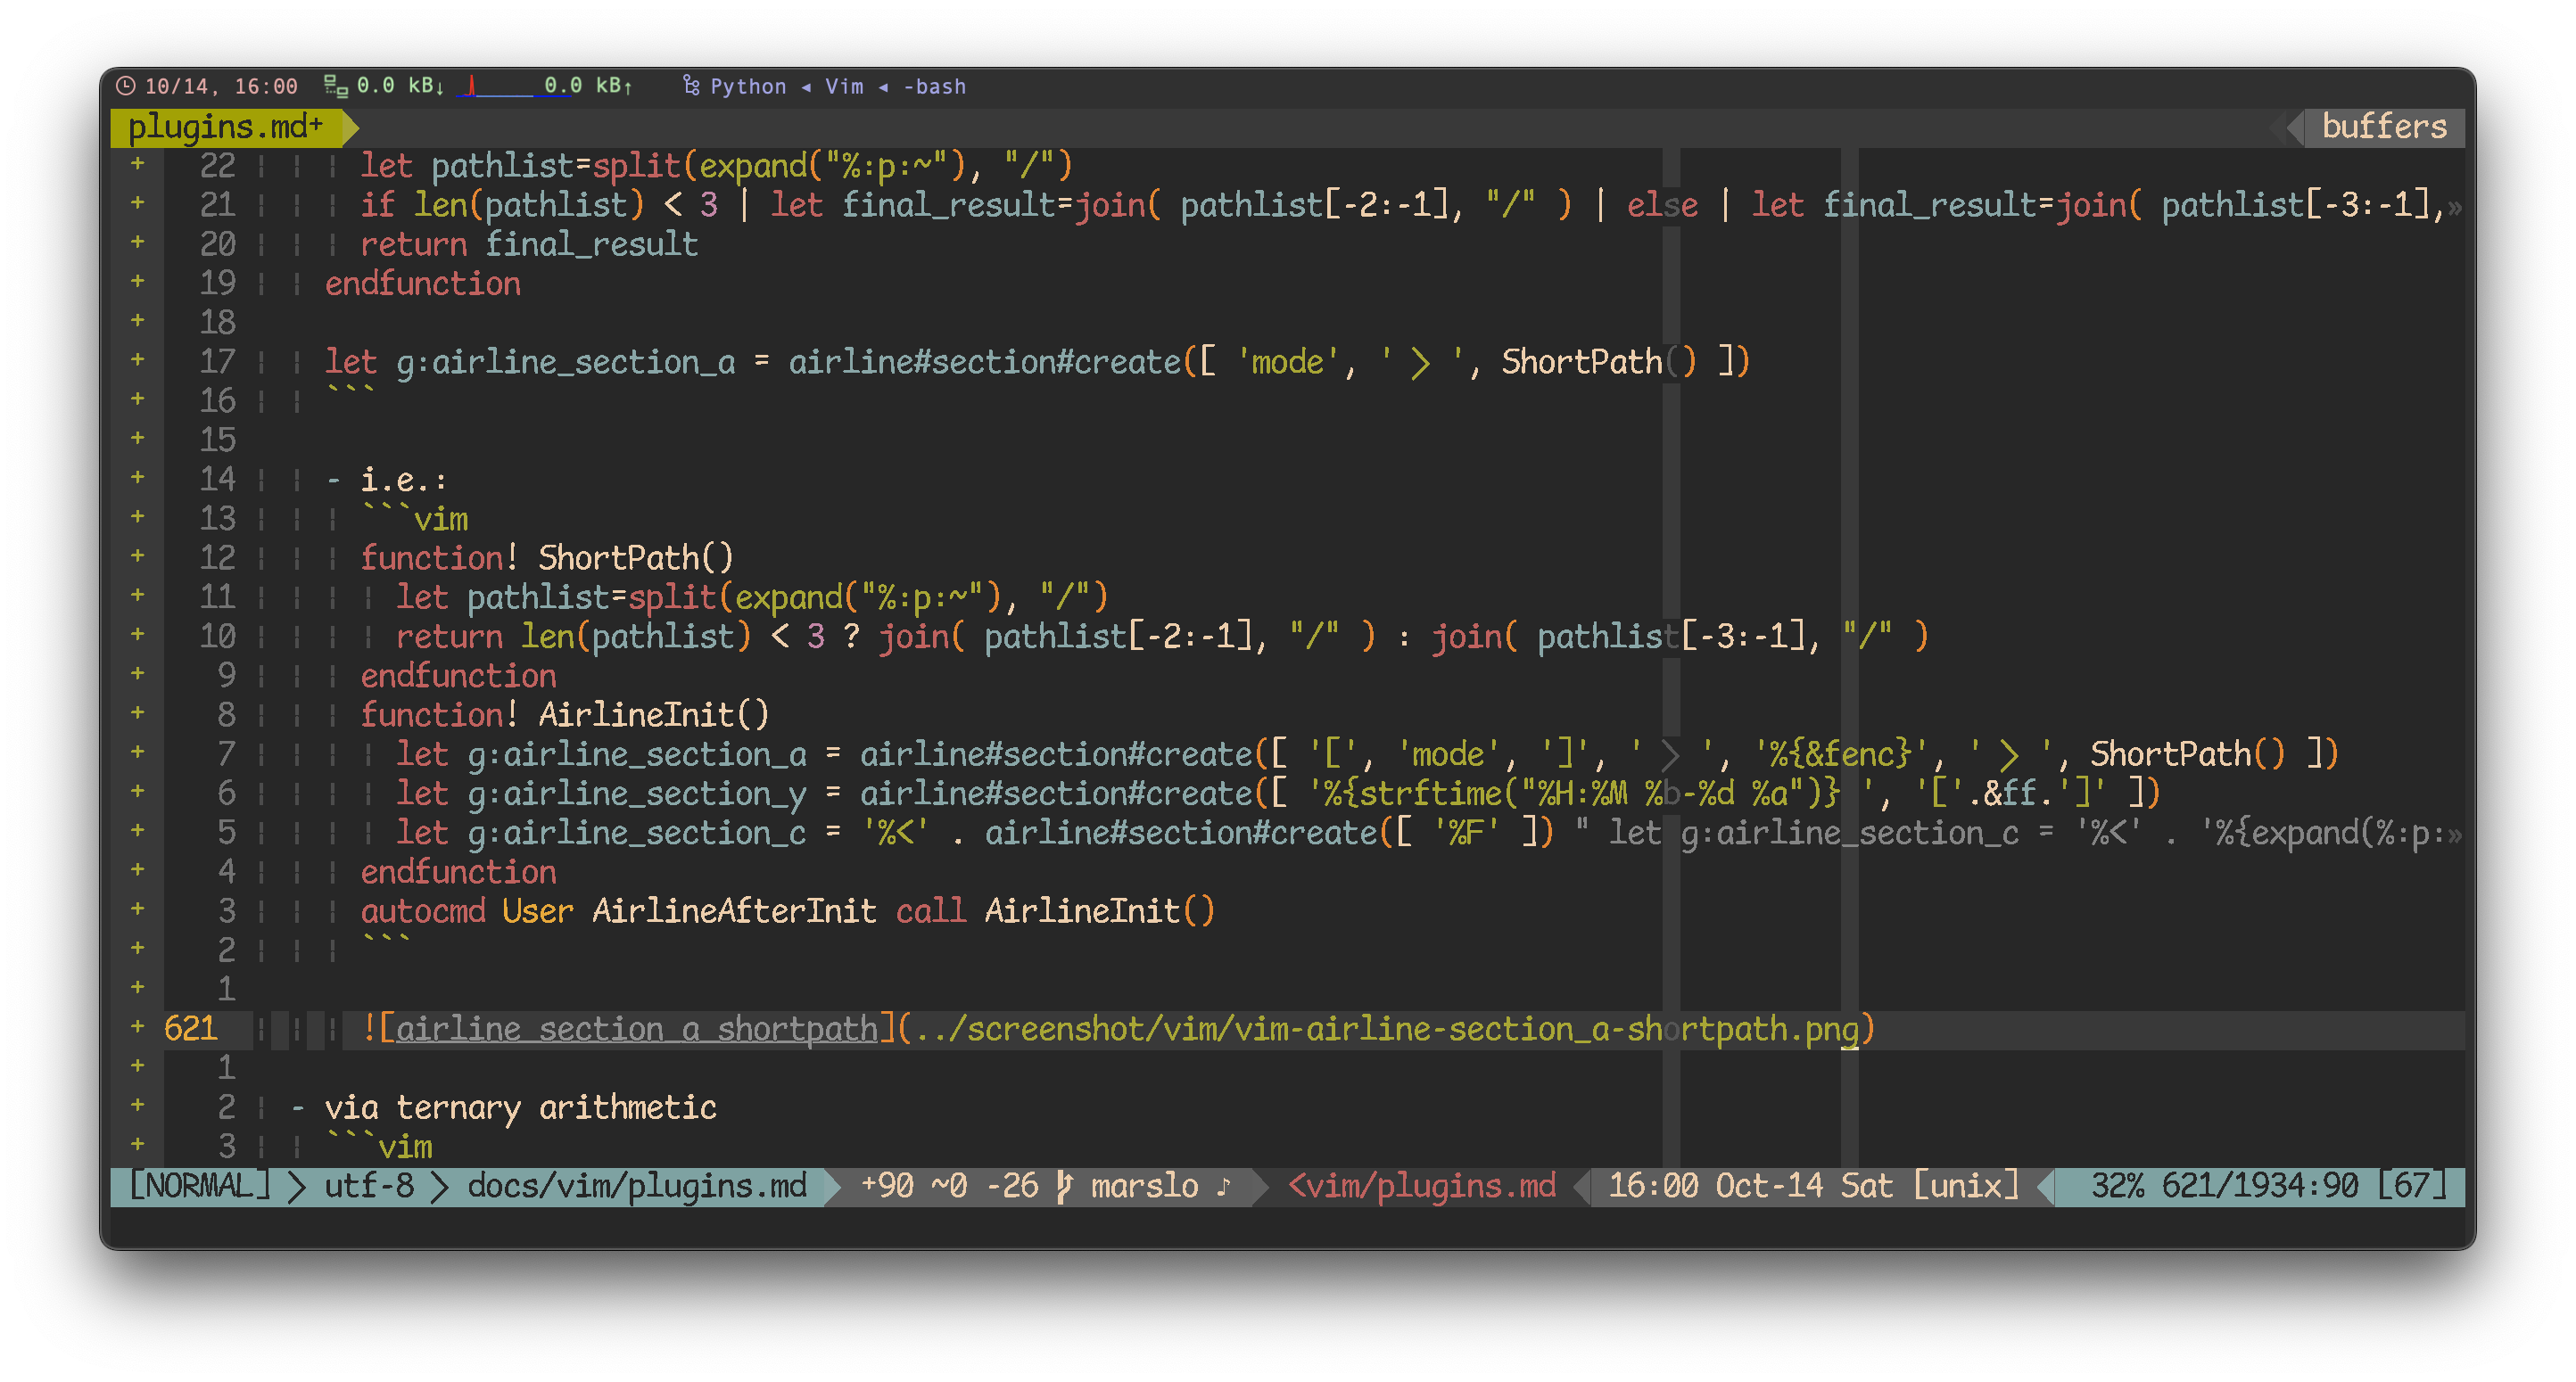Click the marslo branch name
This screenshot has width=2576, height=1382.
1144,1185
